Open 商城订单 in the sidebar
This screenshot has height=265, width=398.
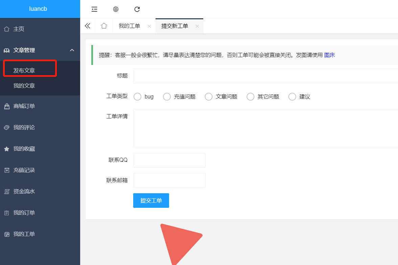coord(24,106)
